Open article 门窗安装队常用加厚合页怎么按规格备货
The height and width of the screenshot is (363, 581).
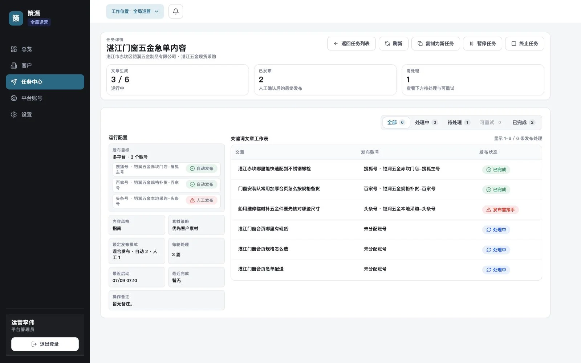[x=279, y=189]
